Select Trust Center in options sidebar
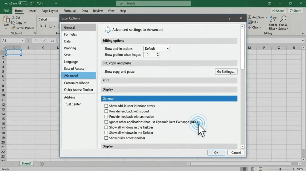Image resolution: width=306 pixels, height=171 pixels. pos(72,104)
